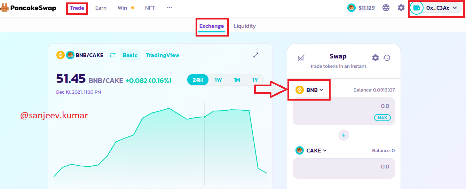466x189 pixels.
Task: Click the BNB/CAKE pair title
Action: (x=89, y=55)
